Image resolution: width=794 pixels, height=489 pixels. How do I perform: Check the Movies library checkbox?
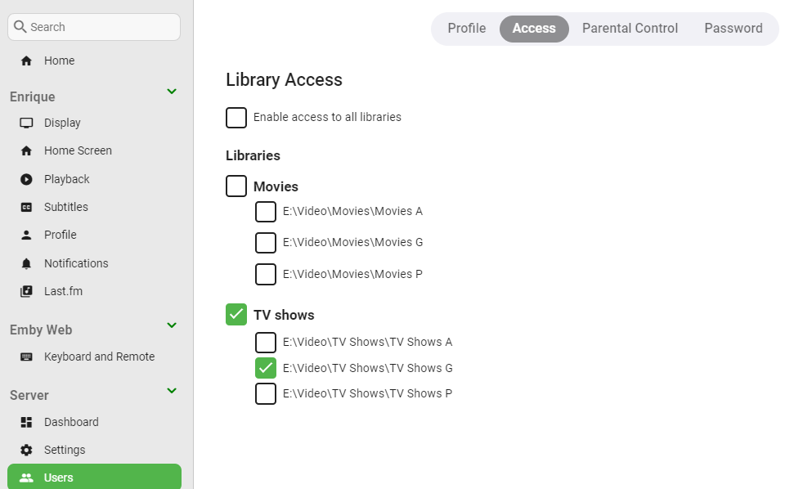pos(236,186)
